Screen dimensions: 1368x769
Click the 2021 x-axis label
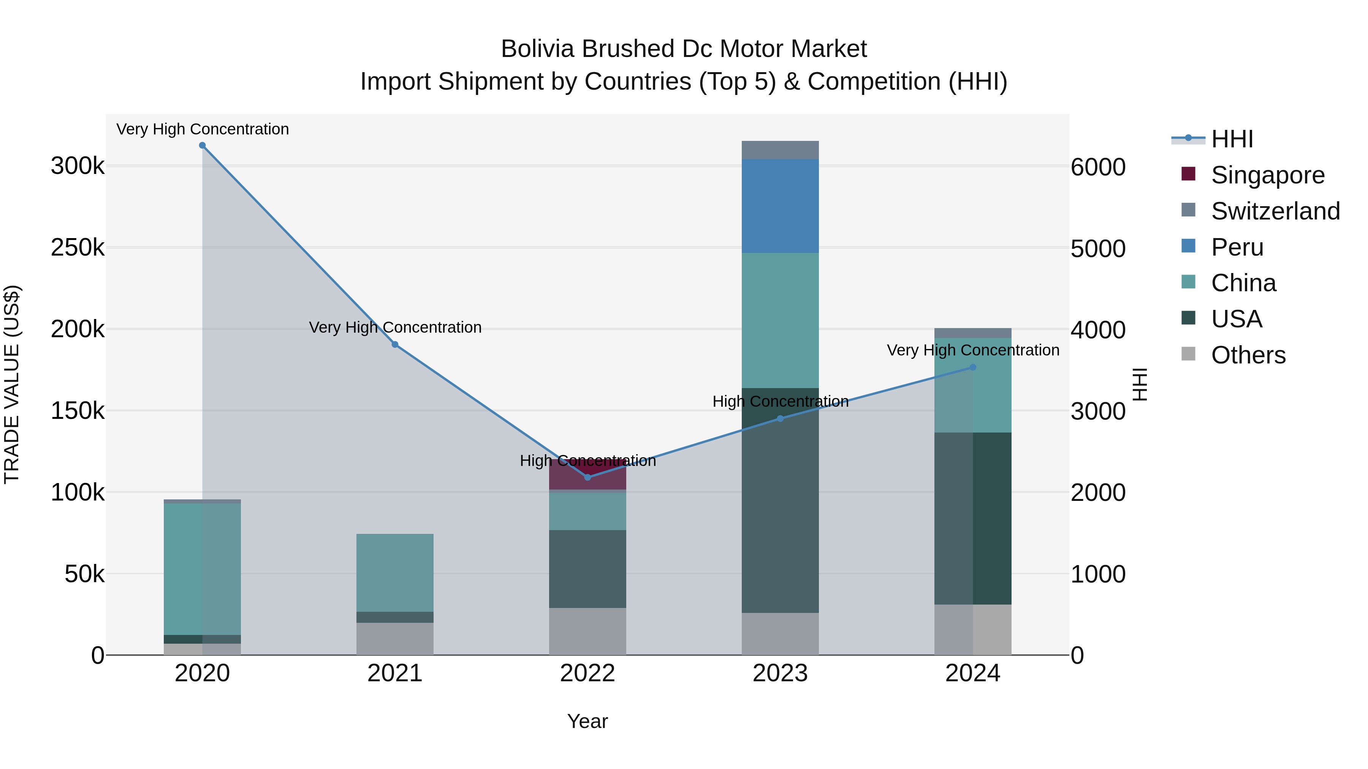tap(395, 673)
